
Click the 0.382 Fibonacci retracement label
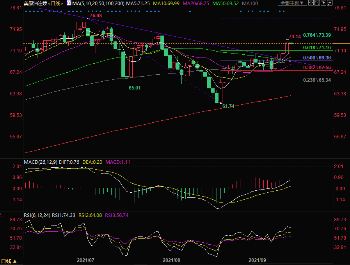(317, 68)
